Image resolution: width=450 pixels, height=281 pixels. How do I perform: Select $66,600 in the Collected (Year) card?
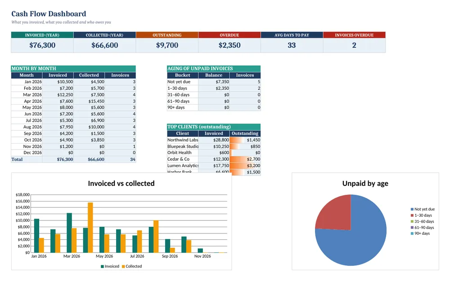click(104, 45)
